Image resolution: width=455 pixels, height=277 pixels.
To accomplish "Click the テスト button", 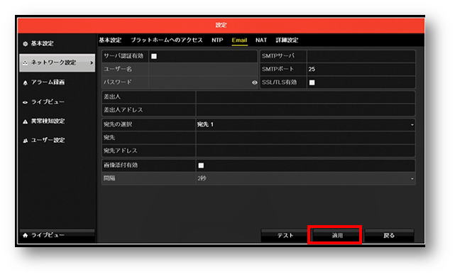I will point(285,236).
